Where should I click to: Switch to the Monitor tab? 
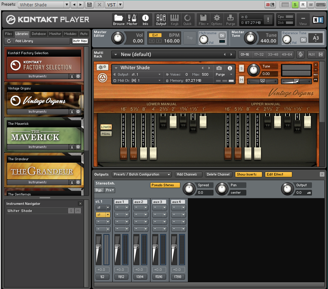(55, 34)
